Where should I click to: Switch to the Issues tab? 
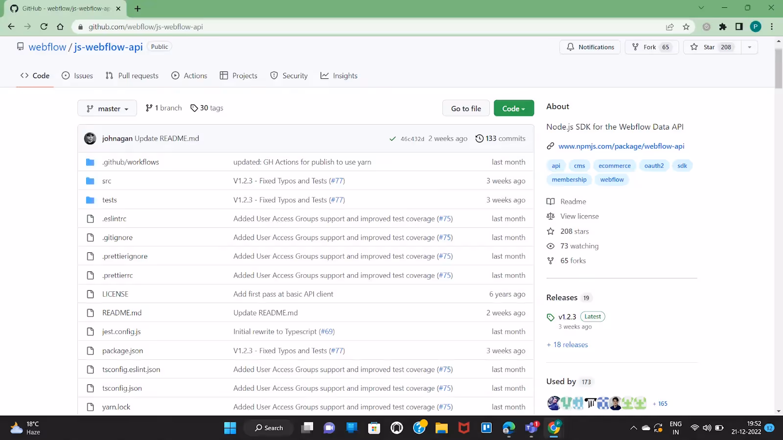tap(77, 76)
